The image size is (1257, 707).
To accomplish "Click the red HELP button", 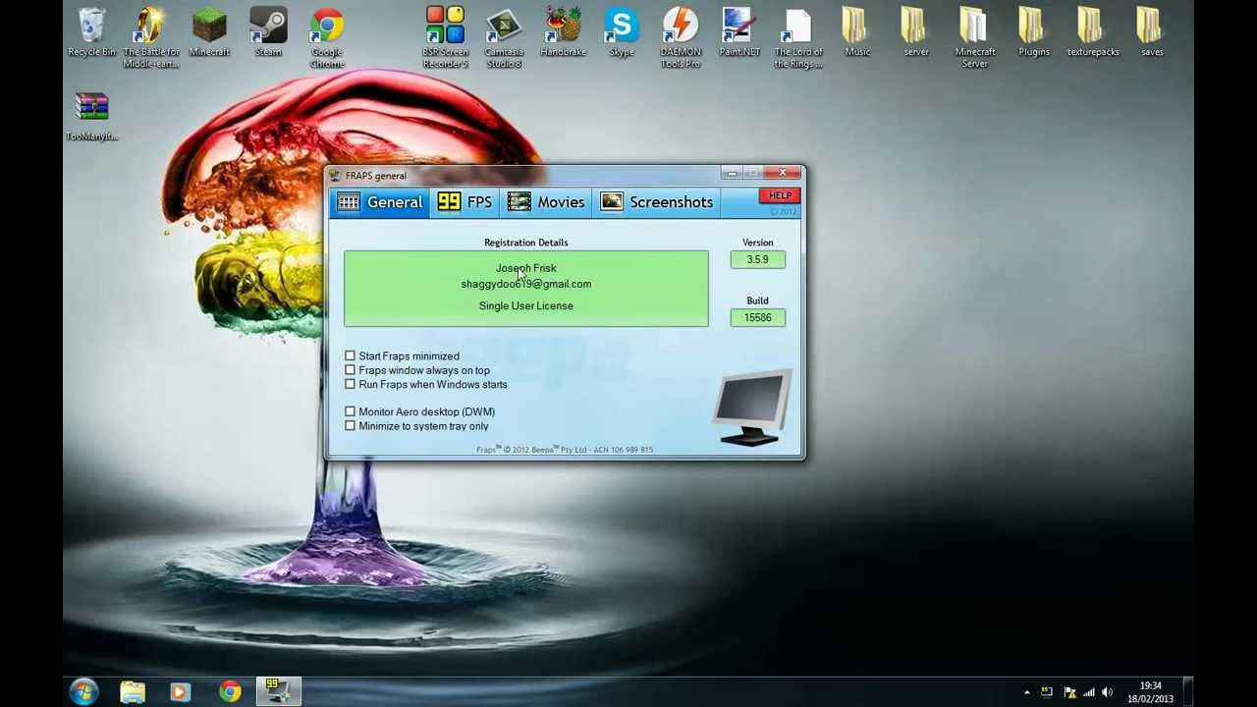I will (x=780, y=195).
